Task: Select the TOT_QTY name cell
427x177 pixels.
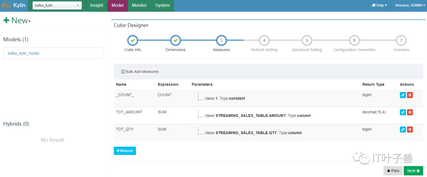Action: [125, 129]
